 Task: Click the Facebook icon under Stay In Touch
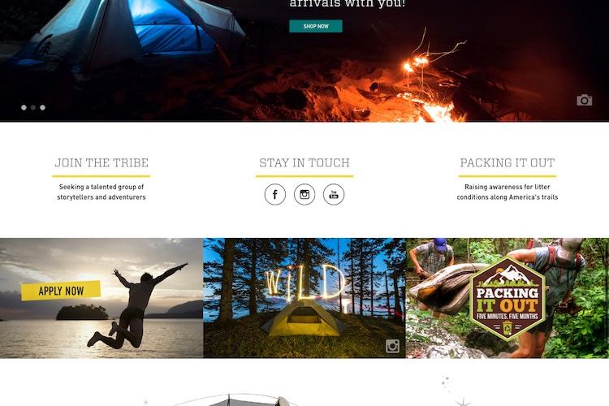point(275,194)
